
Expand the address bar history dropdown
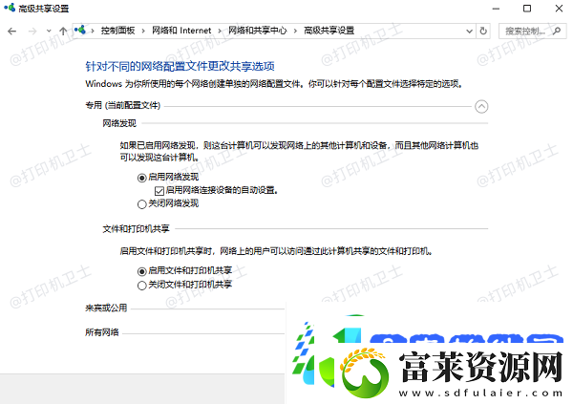pos(469,32)
